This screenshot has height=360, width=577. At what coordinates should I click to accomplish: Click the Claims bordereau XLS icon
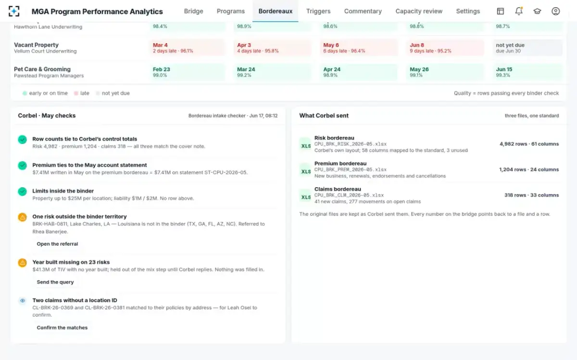click(306, 197)
